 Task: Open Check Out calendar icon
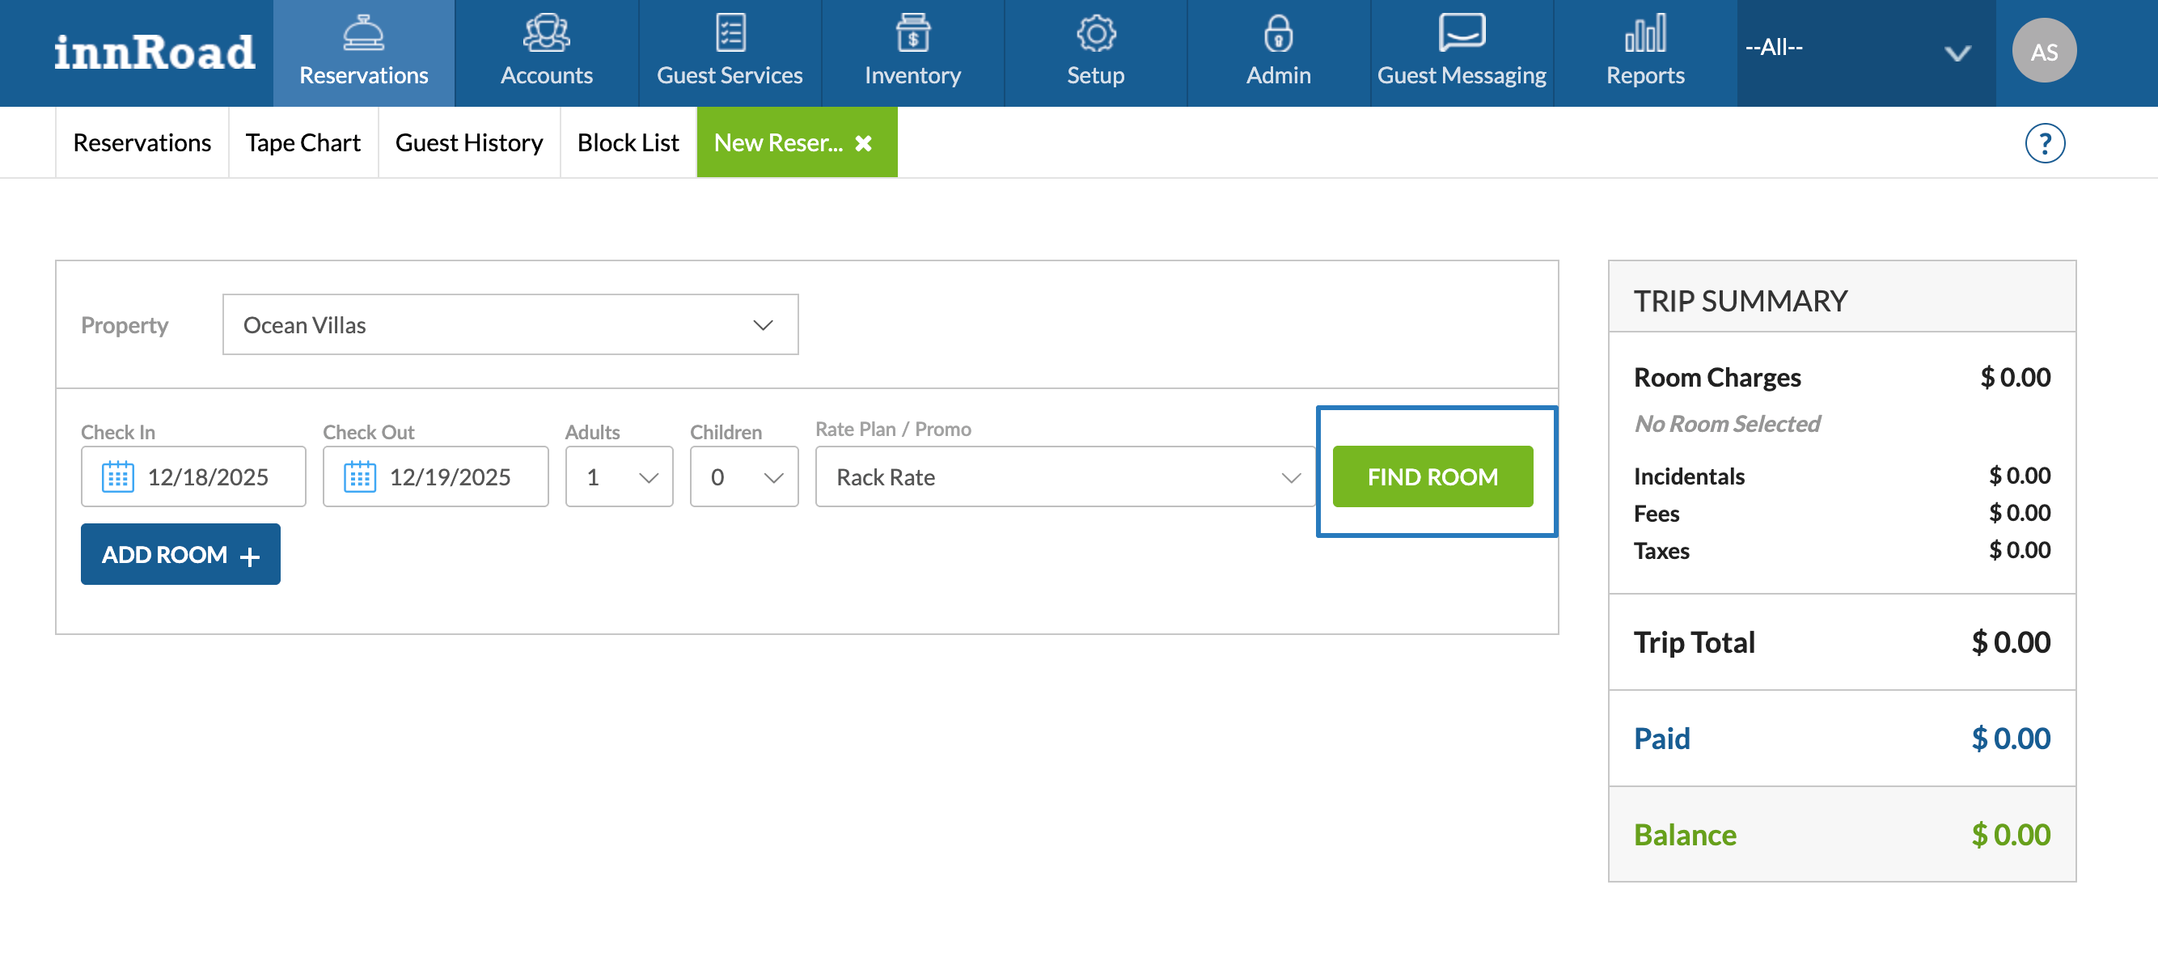359,476
